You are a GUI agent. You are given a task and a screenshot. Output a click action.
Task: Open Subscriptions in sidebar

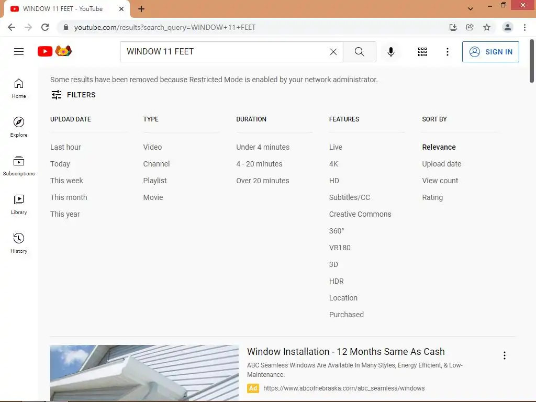(x=19, y=166)
